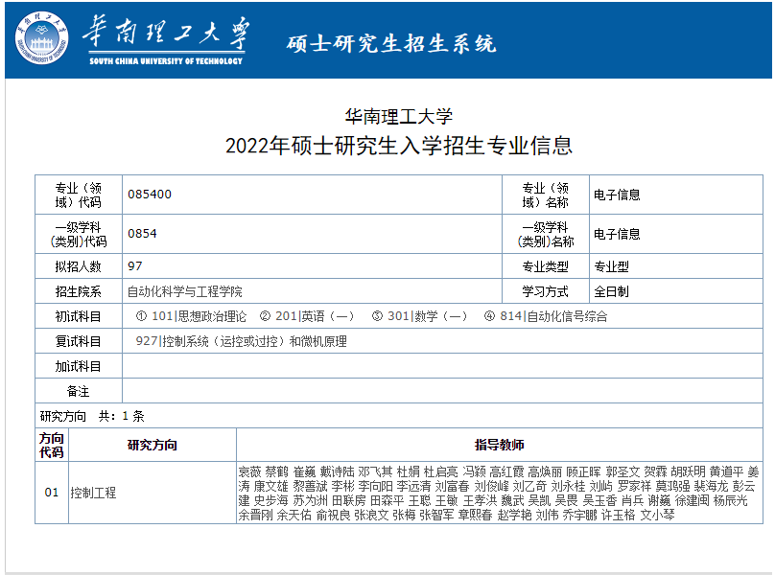The height and width of the screenshot is (575, 775).
Task: Click advisor name 余天佑
Action: pyautogui.click(x=294, y=516)
